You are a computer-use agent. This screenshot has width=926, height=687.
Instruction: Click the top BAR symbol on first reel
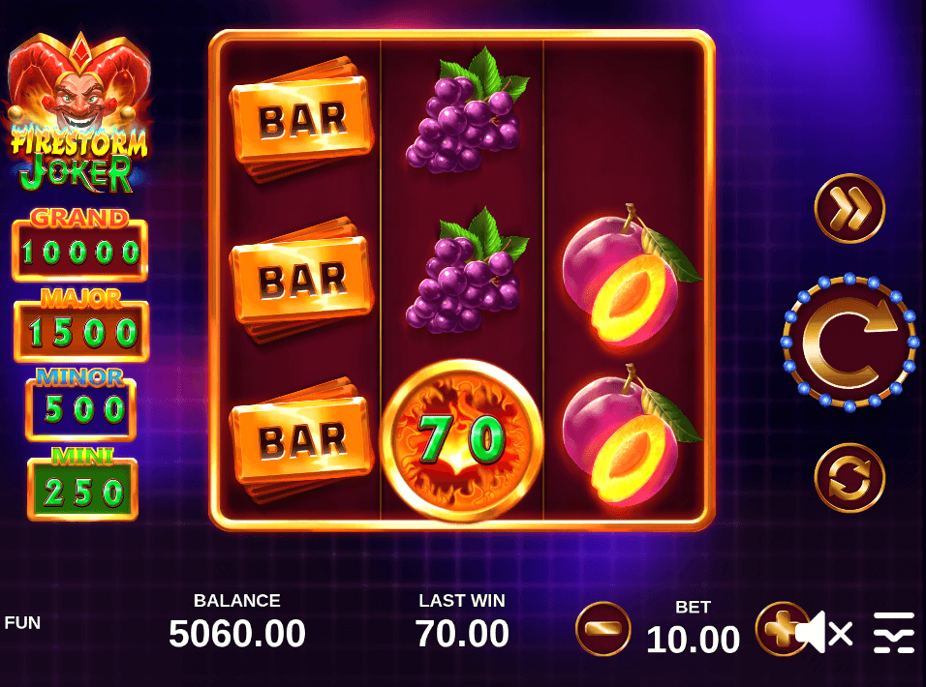(x=302, y=118)
